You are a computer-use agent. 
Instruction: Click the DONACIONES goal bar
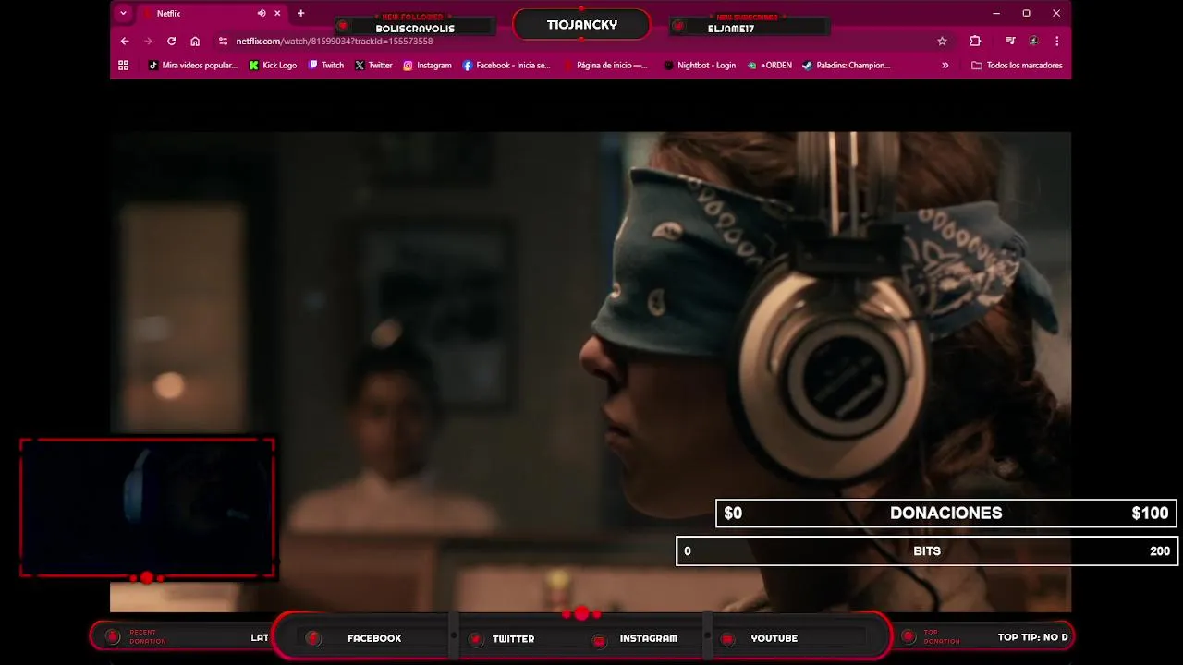(946, 513)
